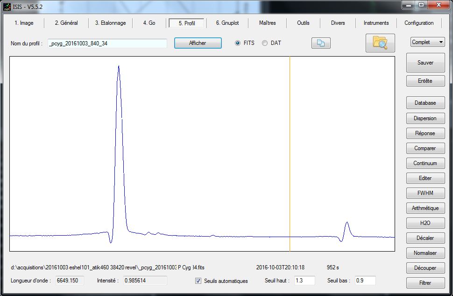The image size is (453, 296).
Task: Click the orange vertical cursor line in the plot
Action: pos(290,154)
